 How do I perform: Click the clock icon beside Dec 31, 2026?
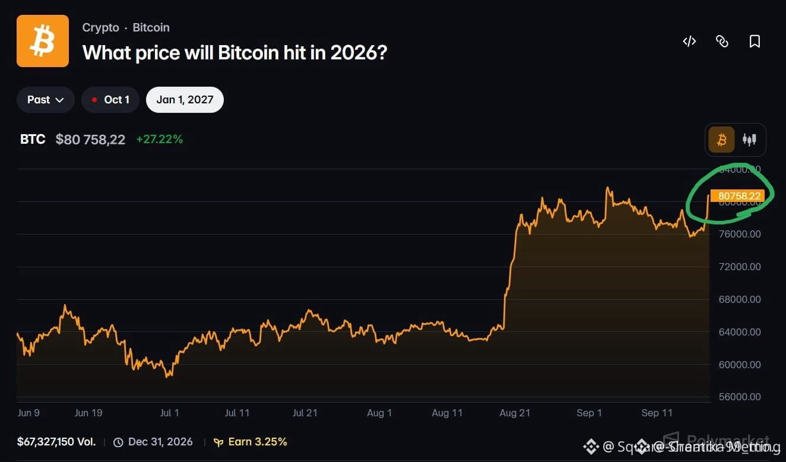tap(118, 442)
